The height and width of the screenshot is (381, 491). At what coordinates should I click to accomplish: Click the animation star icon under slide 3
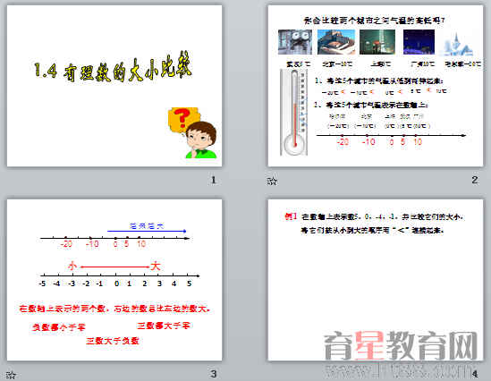click(x=11, y=375)
